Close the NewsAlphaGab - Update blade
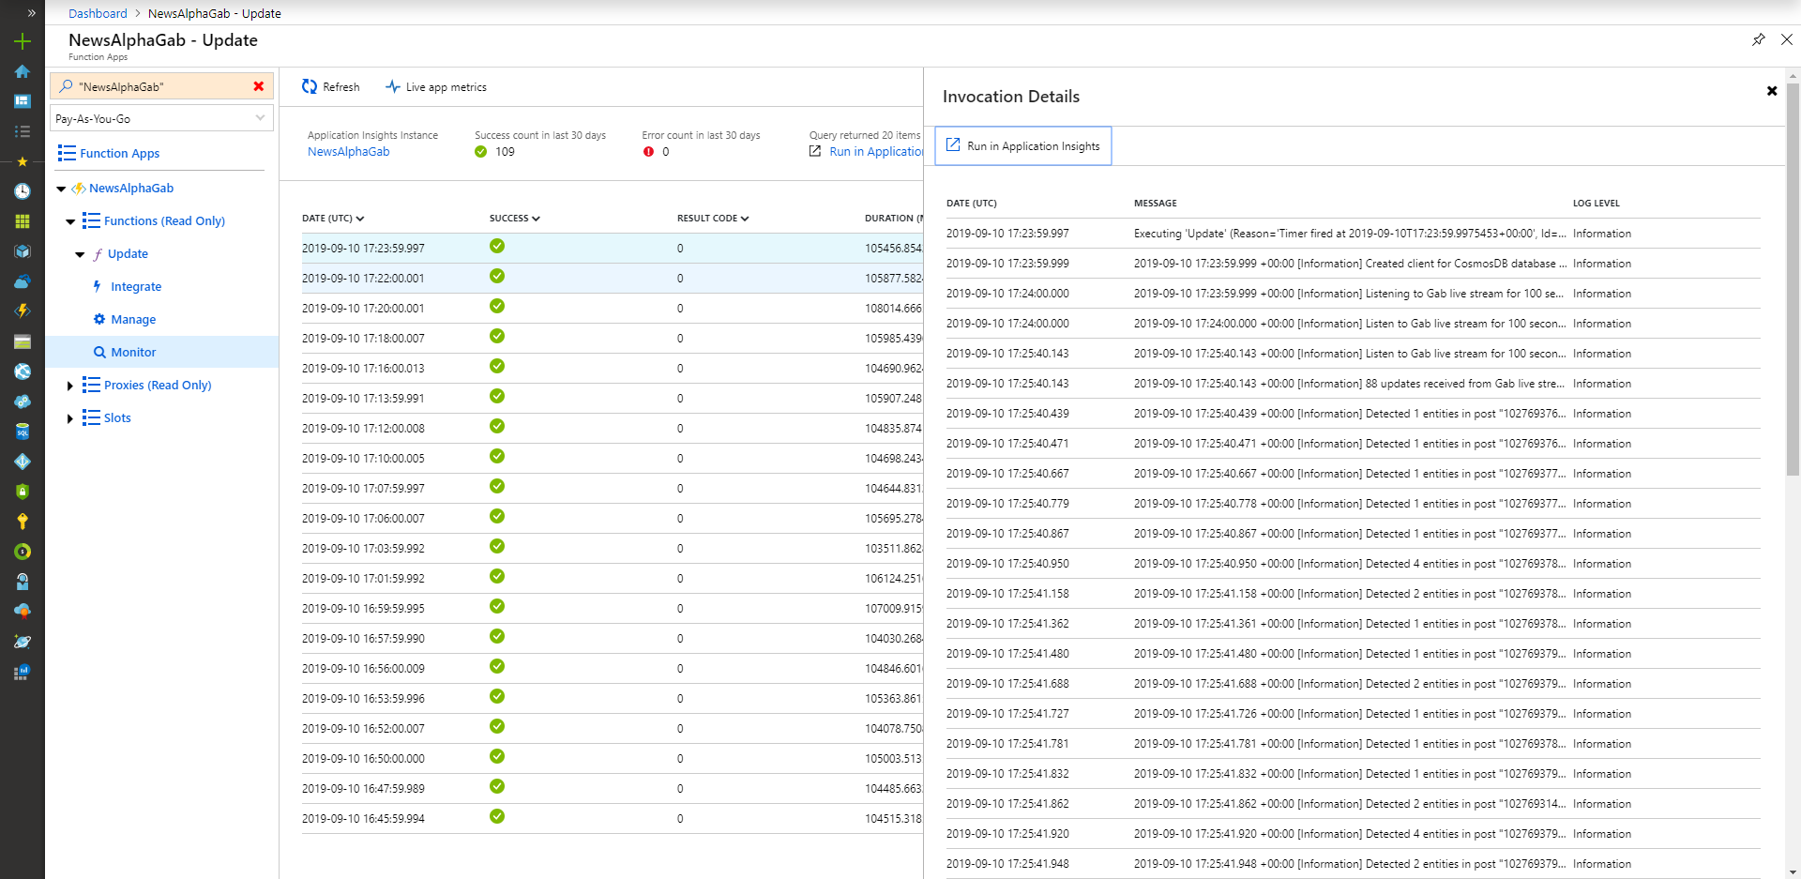 (x=1787, y=39)
